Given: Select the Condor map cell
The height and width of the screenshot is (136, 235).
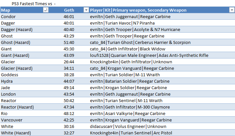Looking at the screenshot, I should coord(25,16).
